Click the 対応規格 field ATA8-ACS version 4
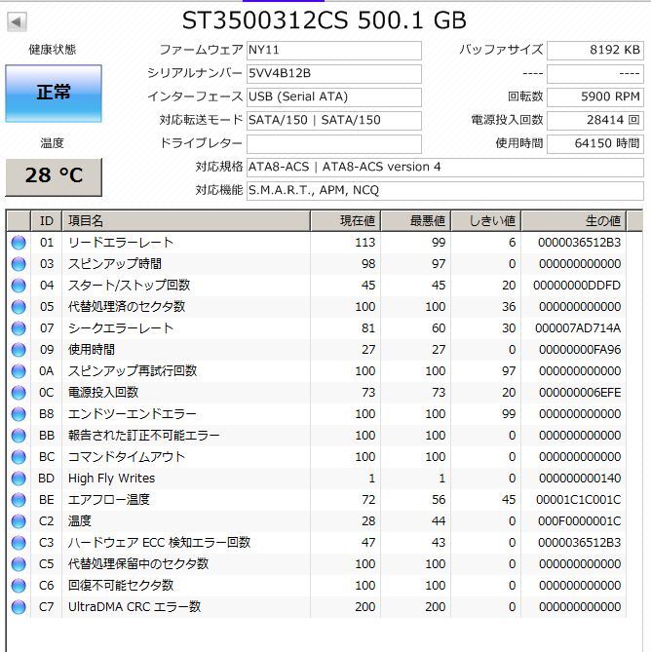The height and width of the screenshot is (652, 651). tap(444, 168)
